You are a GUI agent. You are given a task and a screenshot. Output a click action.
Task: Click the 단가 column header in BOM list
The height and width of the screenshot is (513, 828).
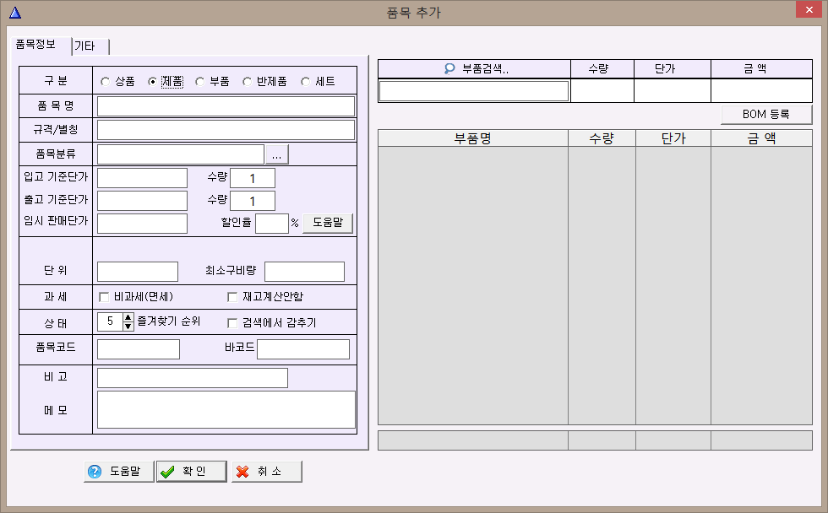coord(673,138)
